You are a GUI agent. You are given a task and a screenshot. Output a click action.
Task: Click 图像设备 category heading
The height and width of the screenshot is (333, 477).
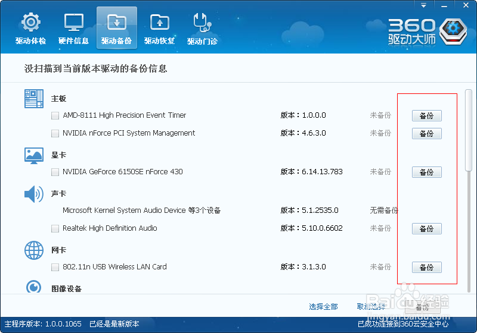click(x=66, y=288)
